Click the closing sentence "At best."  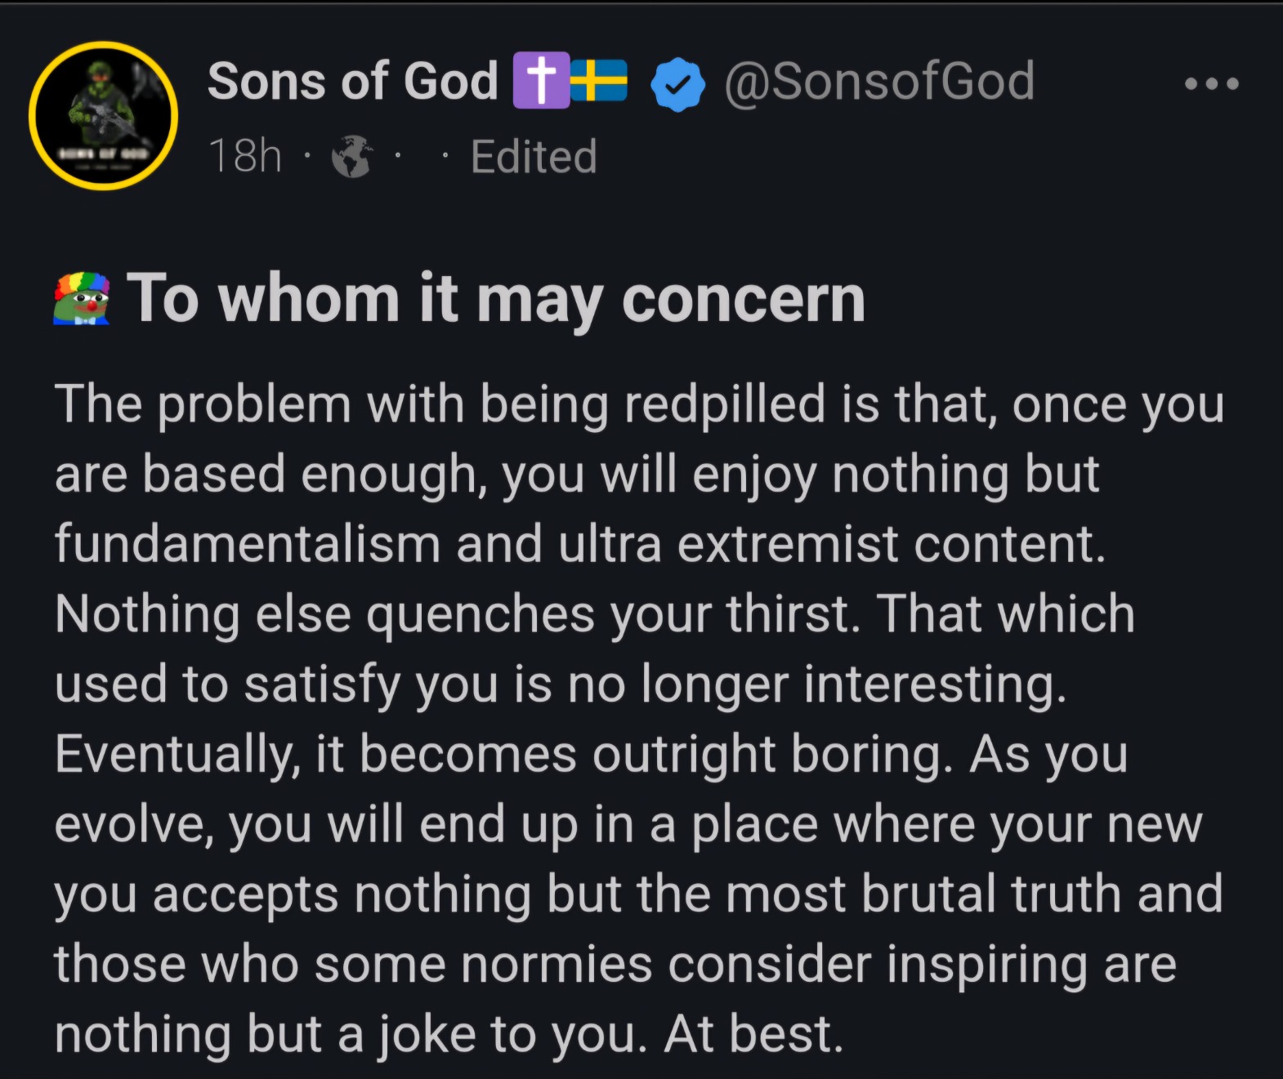click(x=753, y=1034)
